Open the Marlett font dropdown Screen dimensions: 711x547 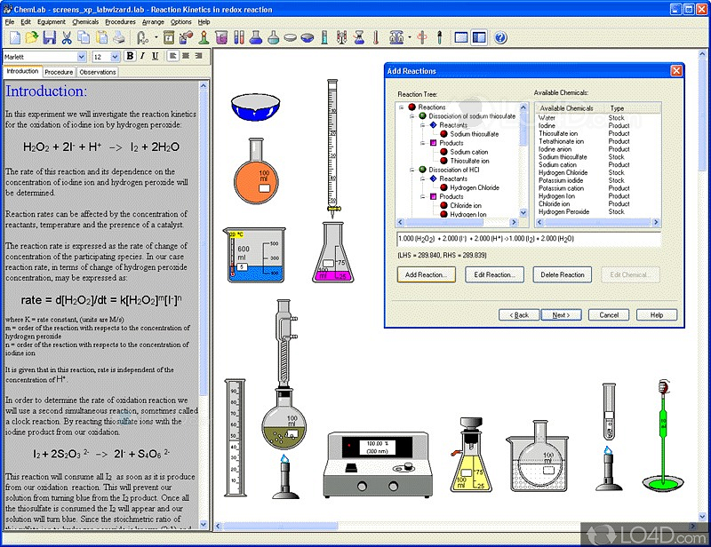pyautogui.click(x=82, y=55)
